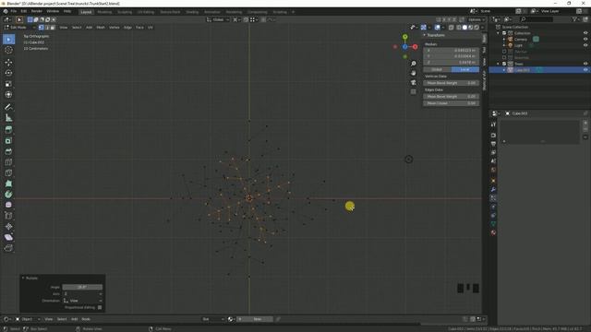Toggle the Trees collection checkbox
591x332 pixels.
coord(504,64)
